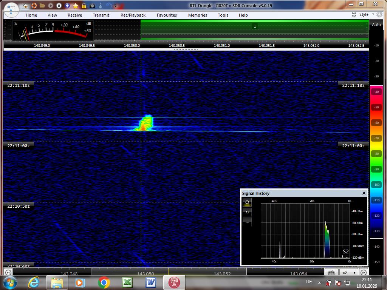Open Excel from the taskbar
Image resolution: width=387 pixels, height=290 pixels.
pos(127,282)
